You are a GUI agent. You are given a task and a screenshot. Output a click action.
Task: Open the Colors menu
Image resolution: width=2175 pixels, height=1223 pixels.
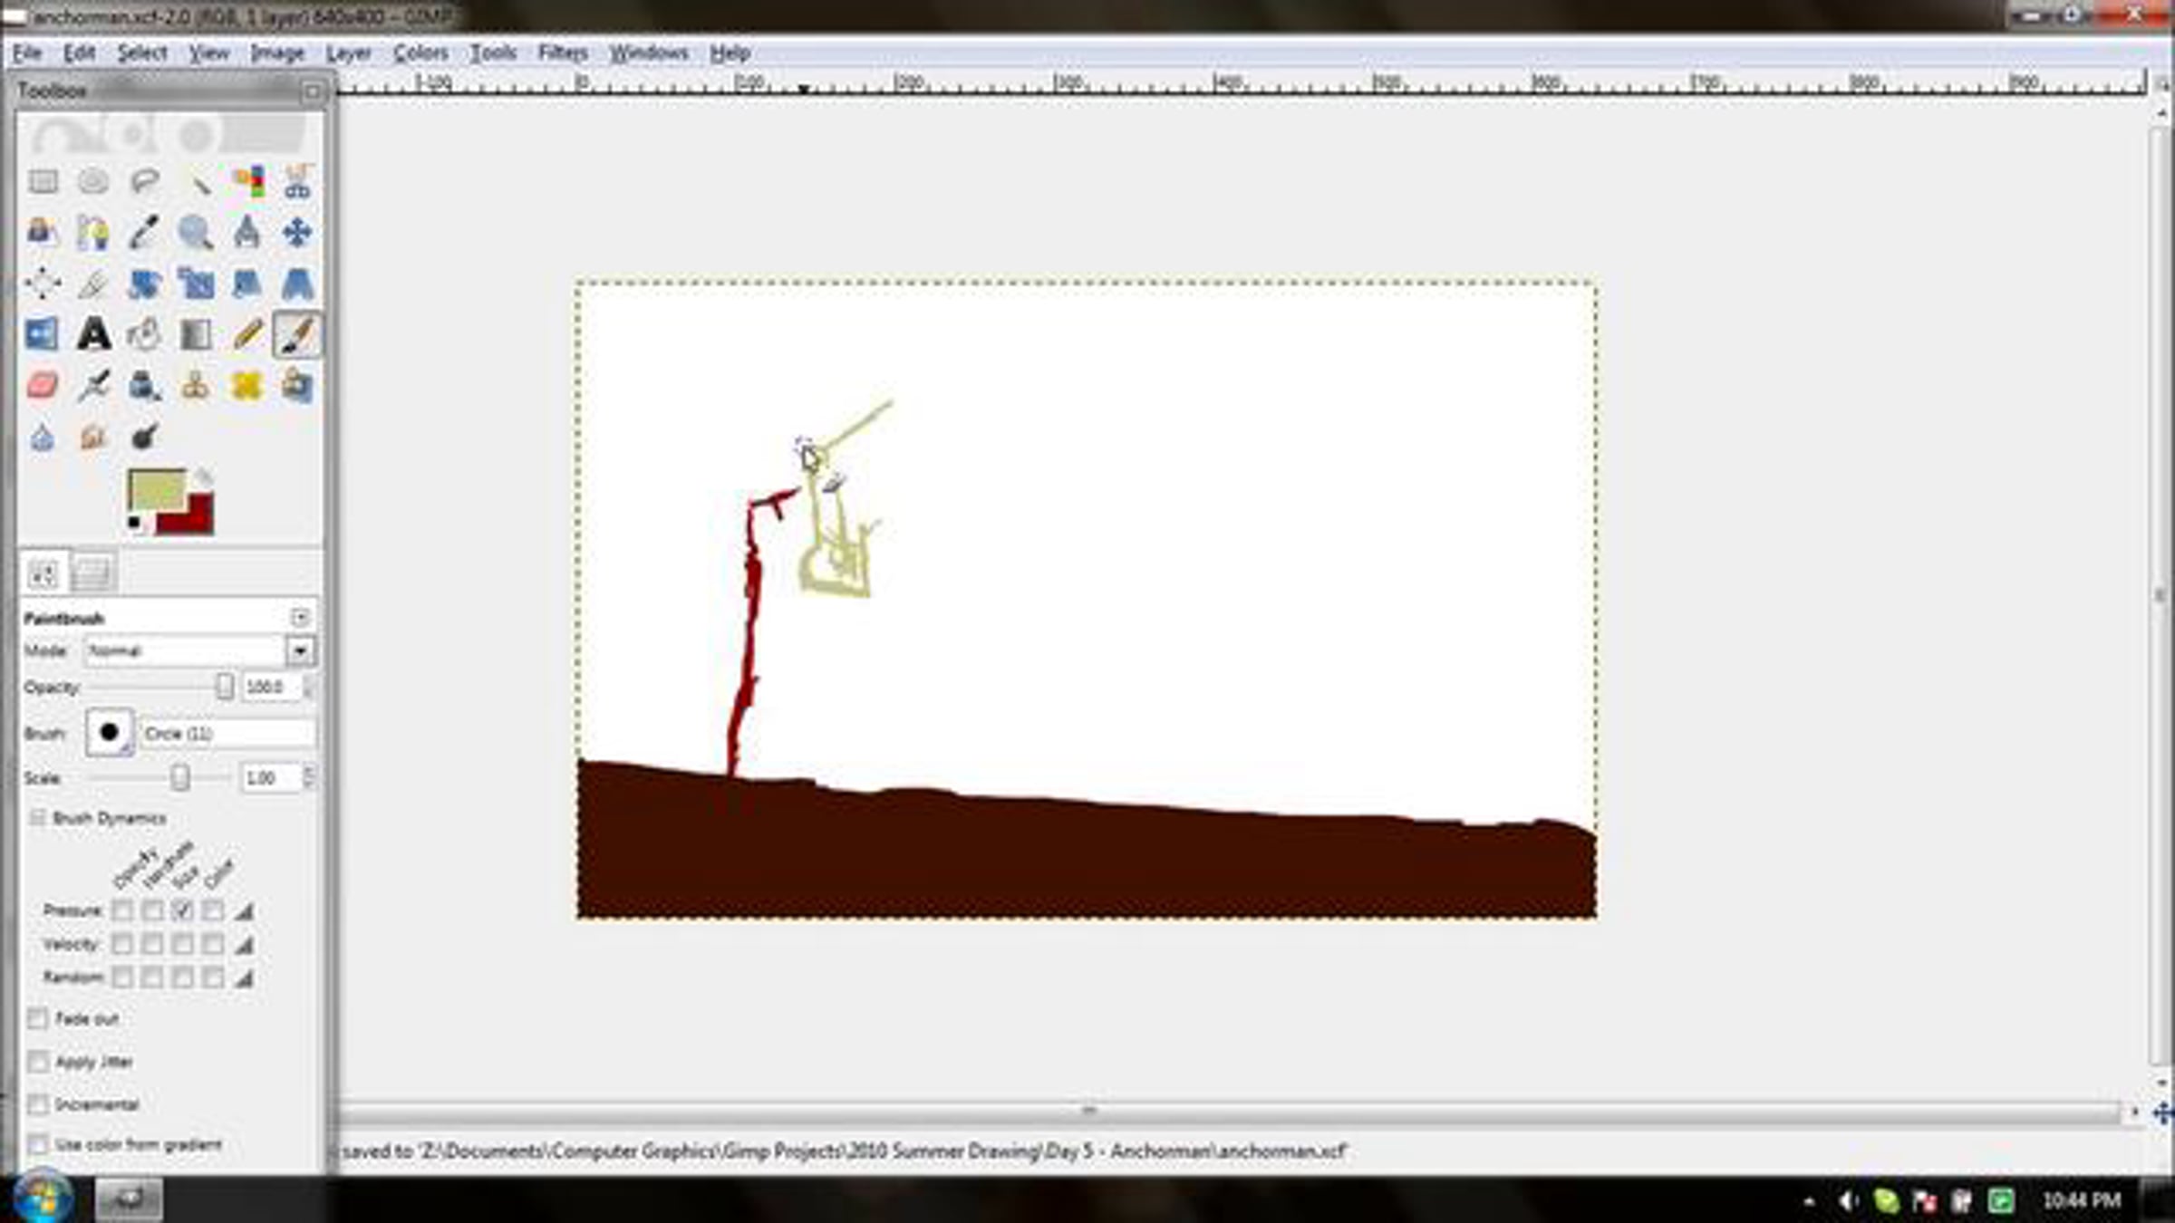coord(420,53)
